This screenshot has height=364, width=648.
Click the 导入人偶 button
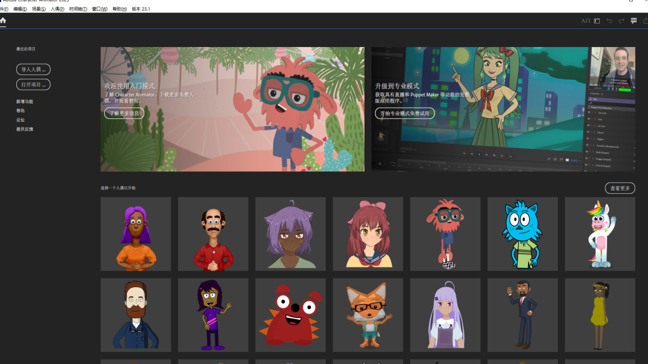pos(33,69)
